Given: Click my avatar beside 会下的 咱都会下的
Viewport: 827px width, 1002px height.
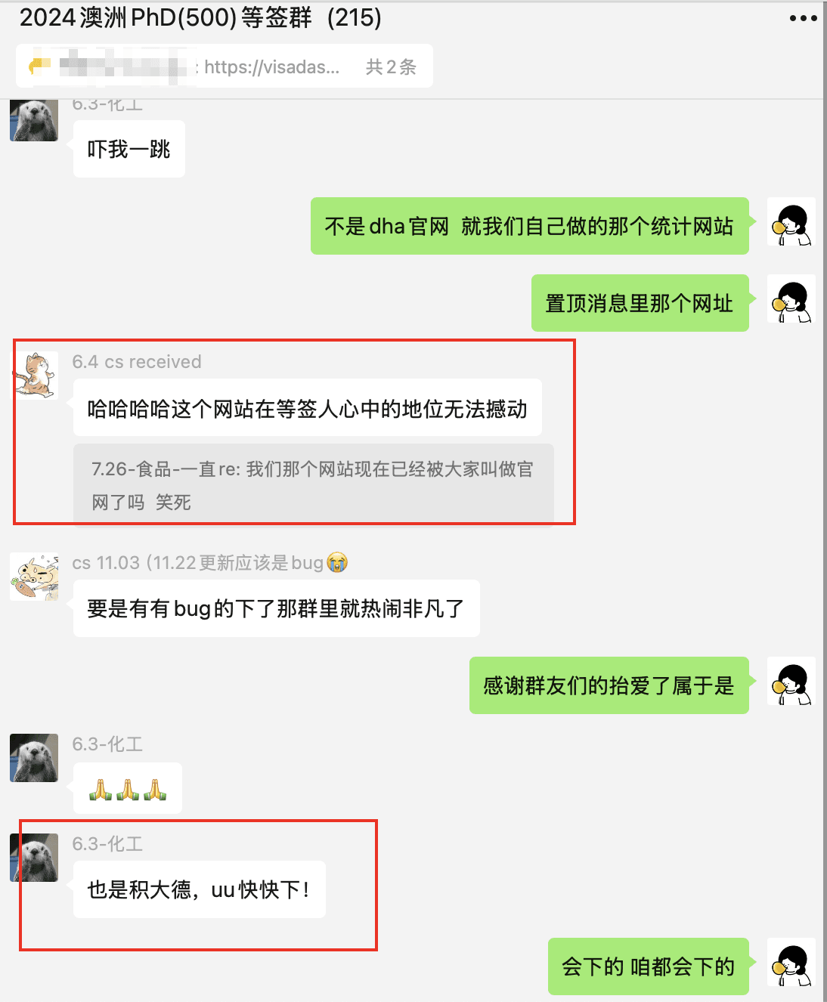Looking at the screenshot, I should pos(791,962).
